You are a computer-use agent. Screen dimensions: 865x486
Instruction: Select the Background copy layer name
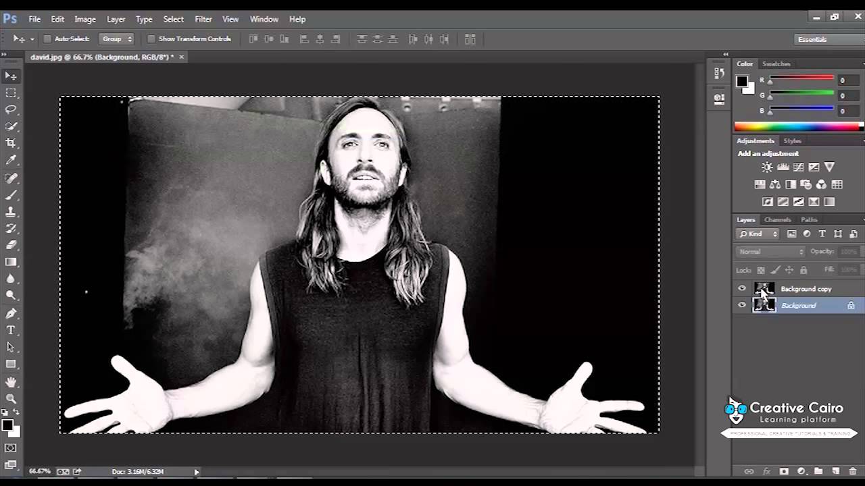click(x=806, y=289)
